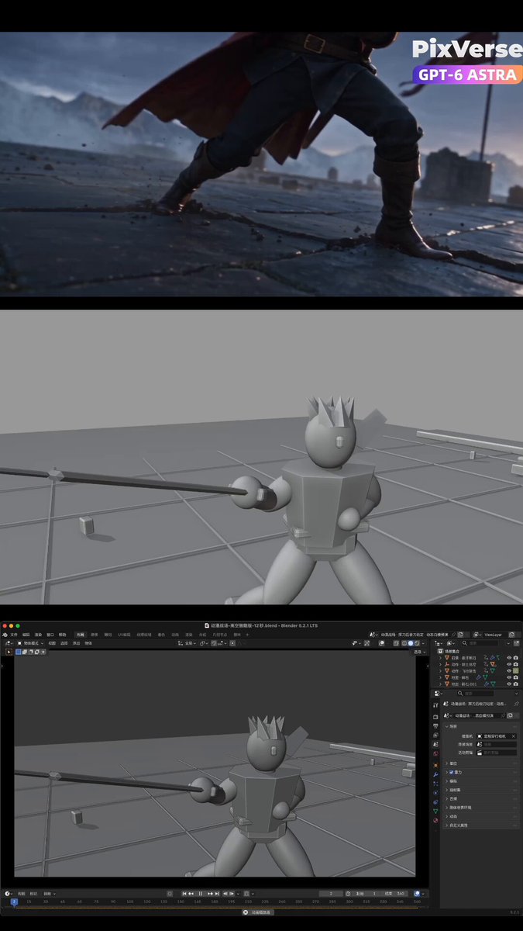Open the 窗口 (Window) menu
Screen dimensions: 523x931
pos(50,634)
